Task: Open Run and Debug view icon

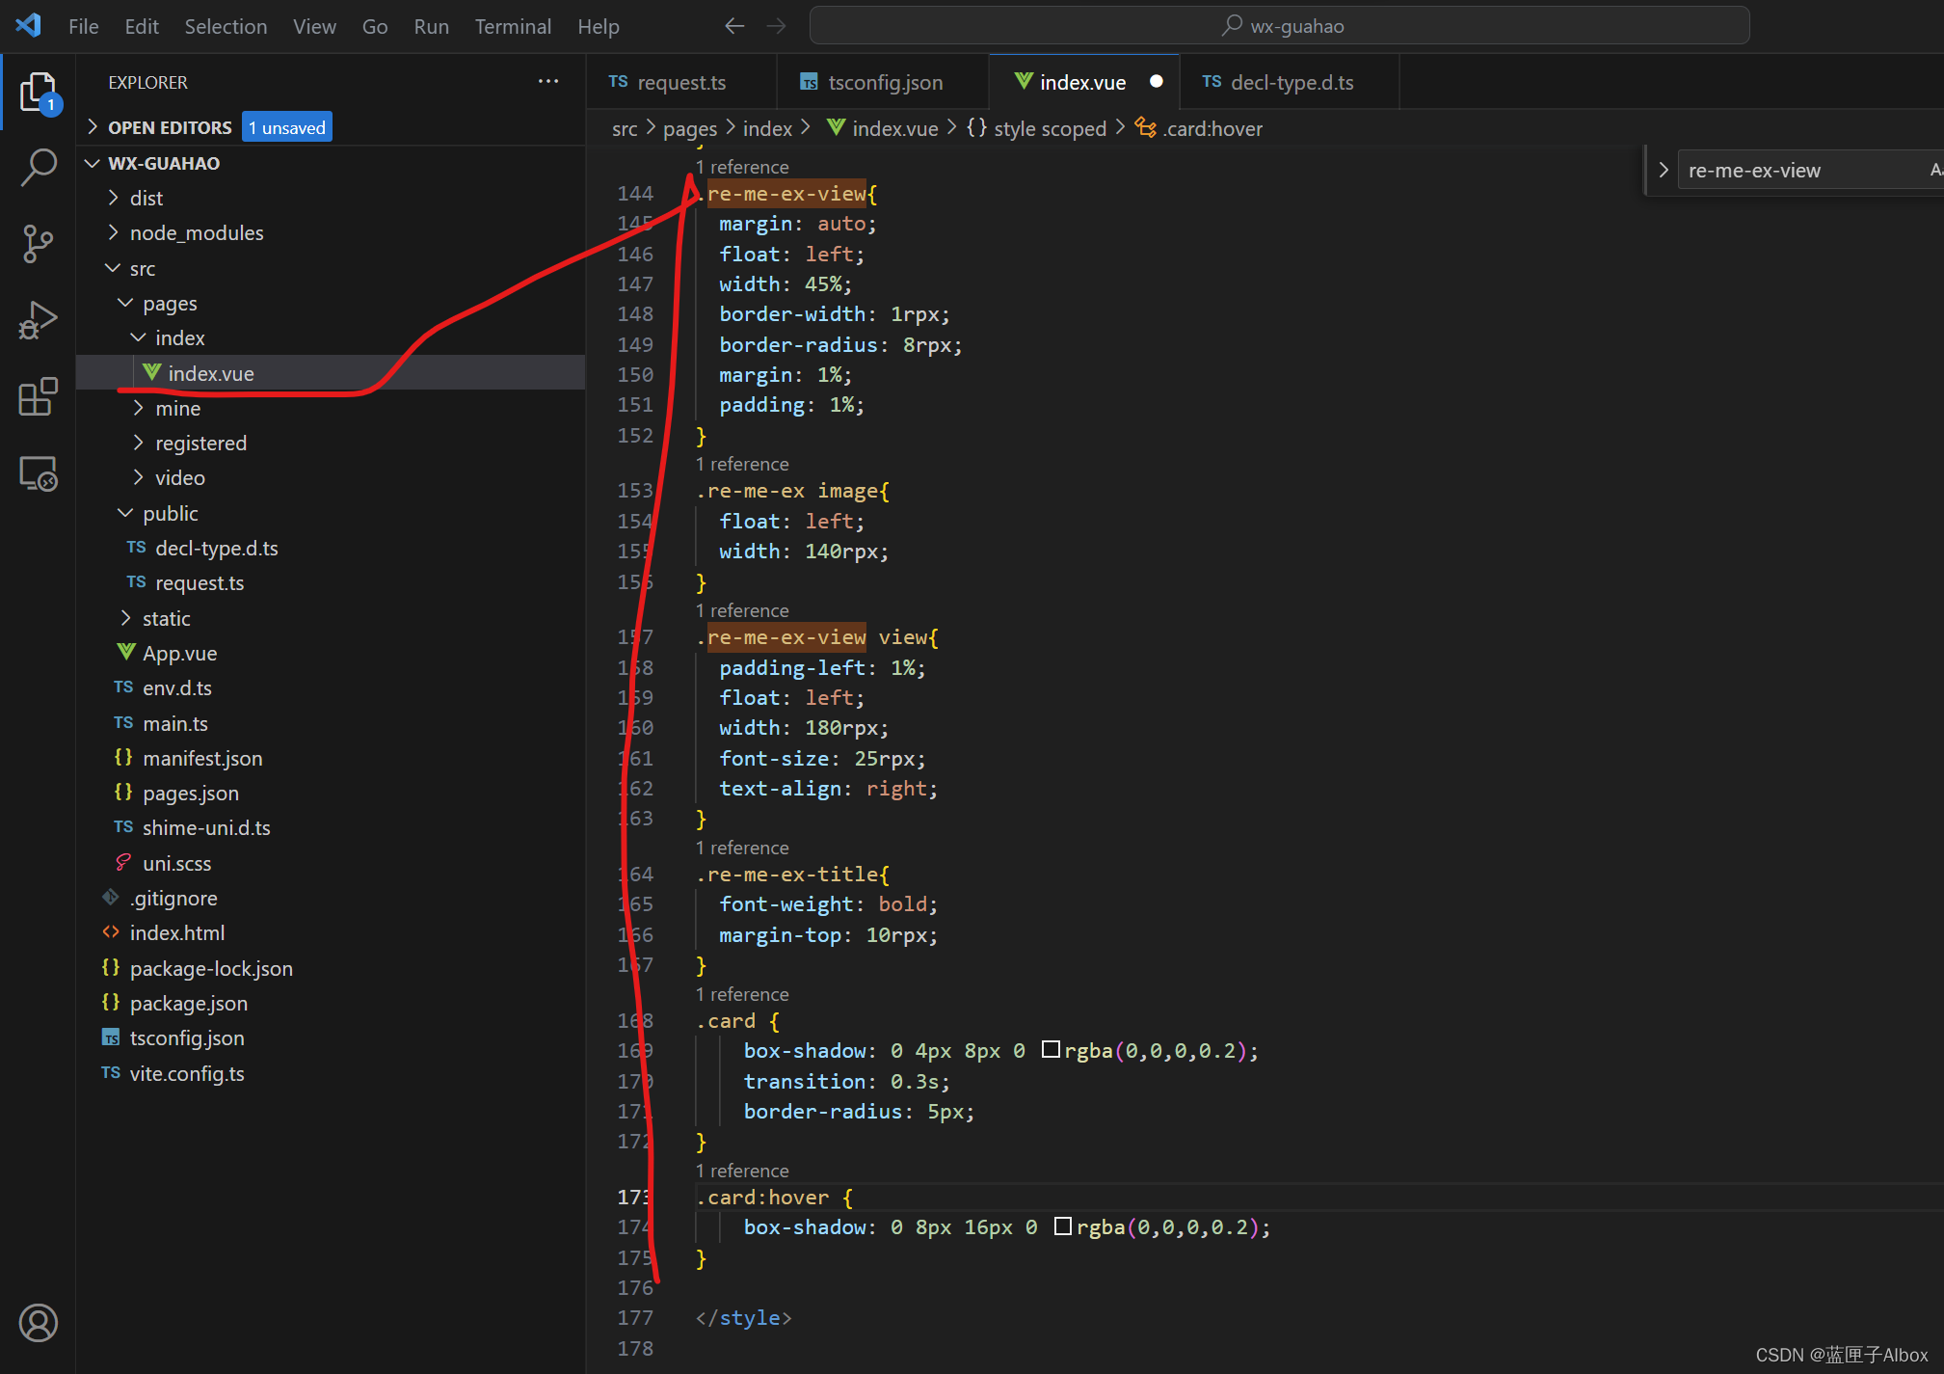Action: (39, 320)
